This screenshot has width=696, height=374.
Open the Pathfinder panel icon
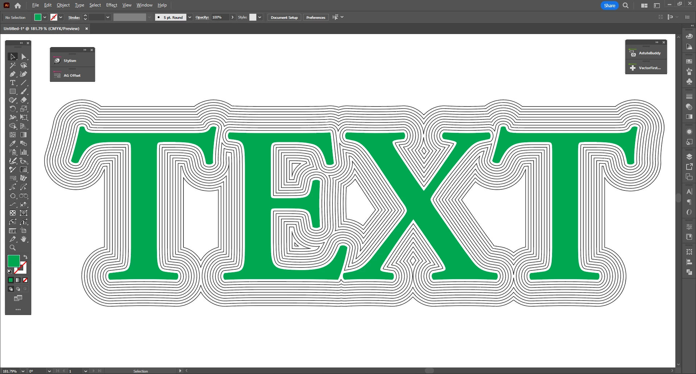click(689, 272)
